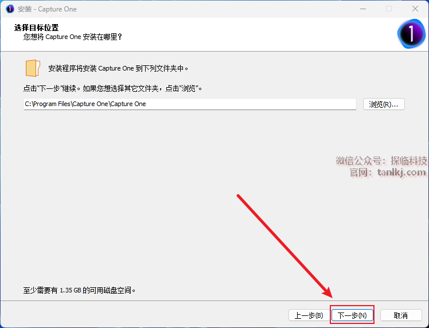Open the 浏览(R)... folder browser

(x=384, y=104)
